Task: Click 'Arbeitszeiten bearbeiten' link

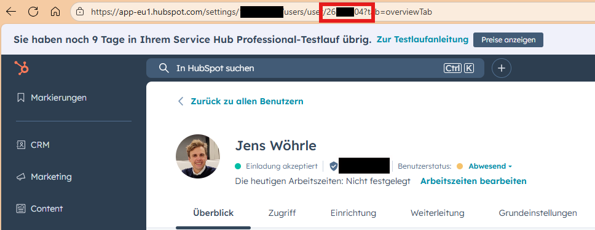Action: [x=473, y=181]
